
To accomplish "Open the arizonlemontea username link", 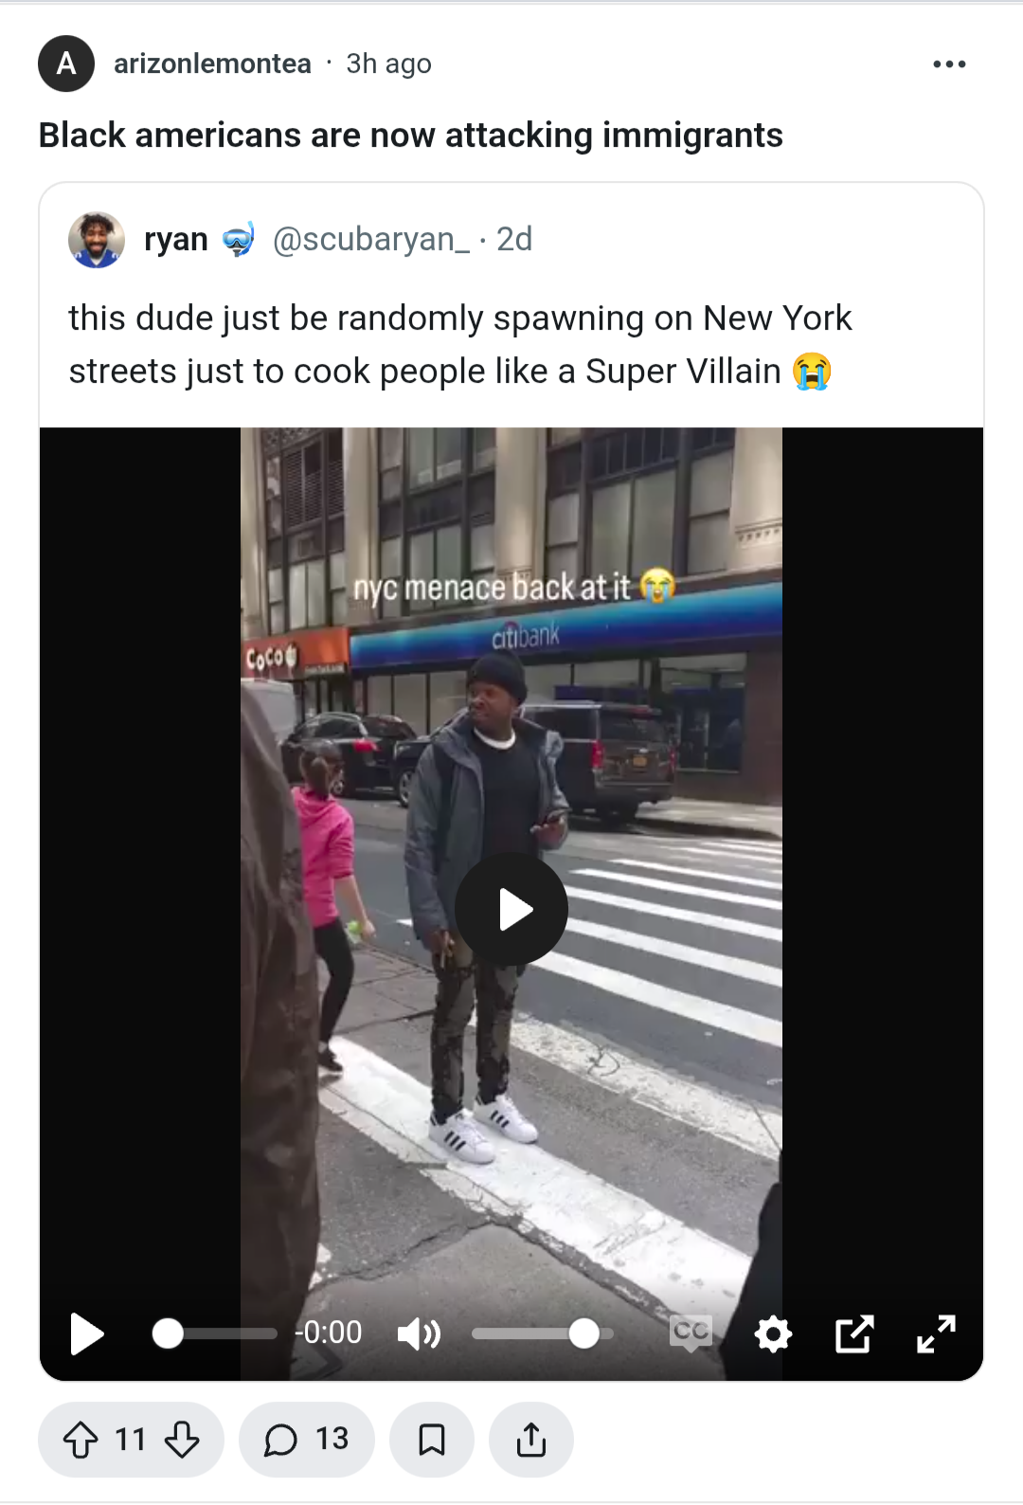I will pyautogui.click(x=212, y=63).
